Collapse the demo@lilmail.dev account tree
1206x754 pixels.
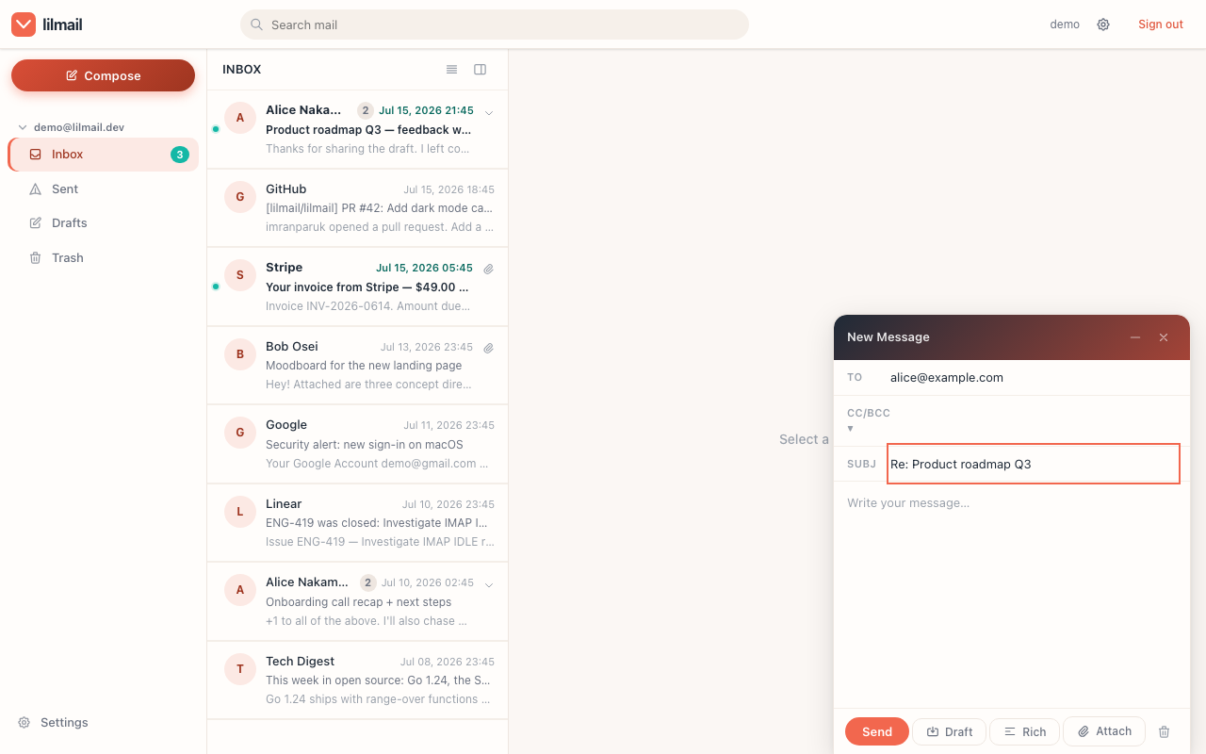coord(23,127)
